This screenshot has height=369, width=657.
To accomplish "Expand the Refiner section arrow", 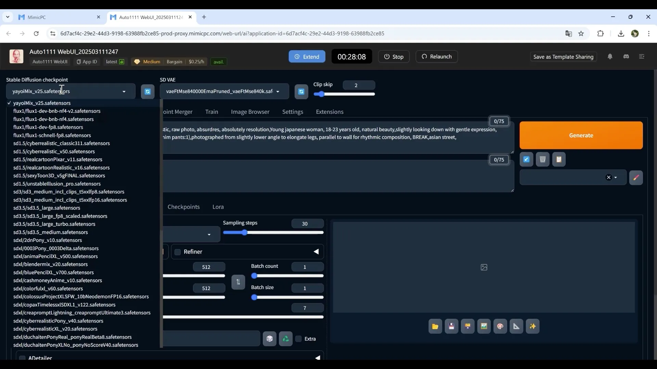I will point(316,252).
